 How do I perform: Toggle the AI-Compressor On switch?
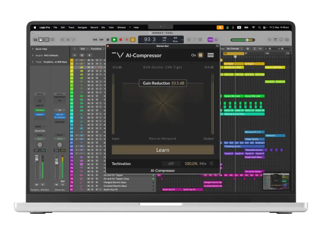[x=200, y=55]
